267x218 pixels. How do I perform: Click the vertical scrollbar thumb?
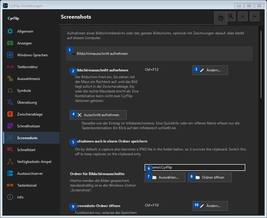pyautogui.click(x=261, y=65)
